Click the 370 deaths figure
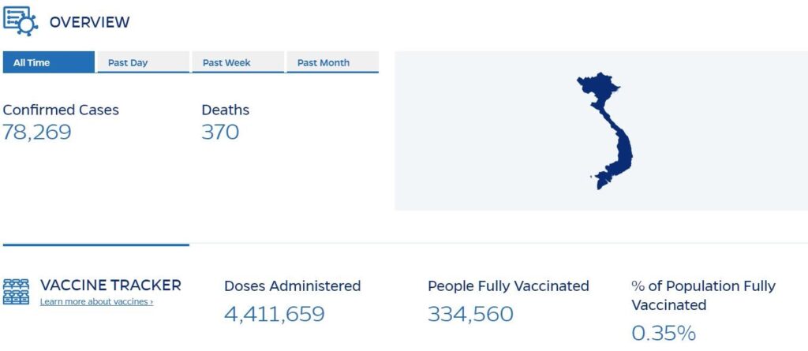Viewport: 808px width, 351px height. pos(220,133)
